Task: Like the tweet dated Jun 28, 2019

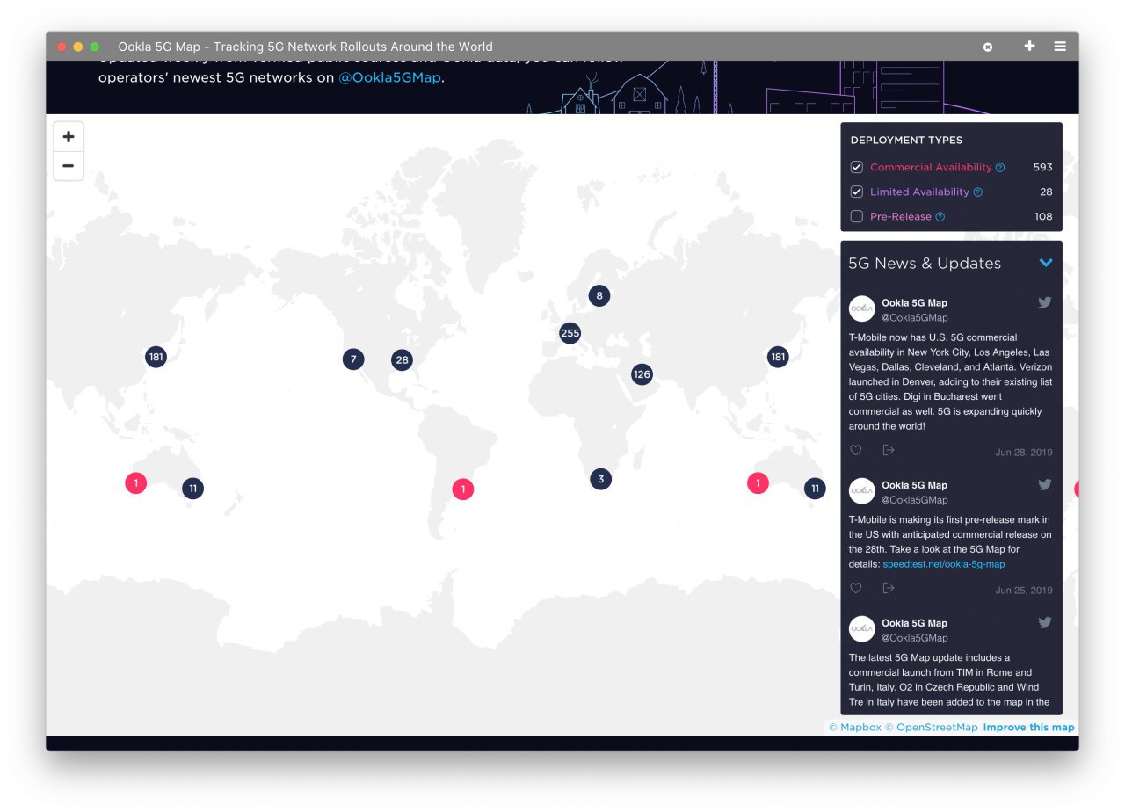Action: pyautogui.click(x=856, y=450)
